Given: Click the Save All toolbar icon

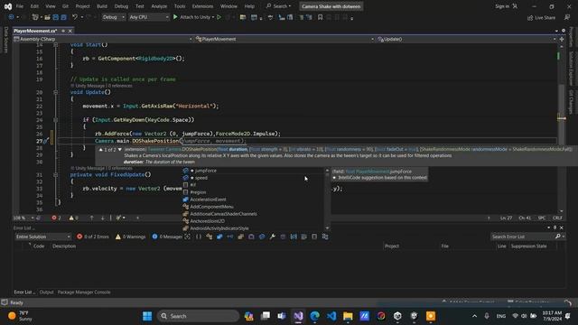Looking at the screenshot, I should pyautogui.click(x=63, y=17).
